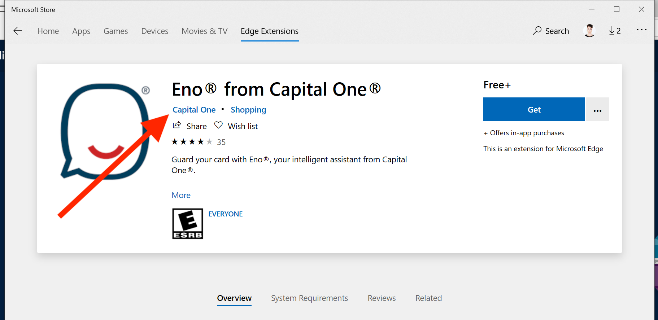The image size is (658, 320).
Task: Click the Eno app logo image
Action: click(105, 131)
